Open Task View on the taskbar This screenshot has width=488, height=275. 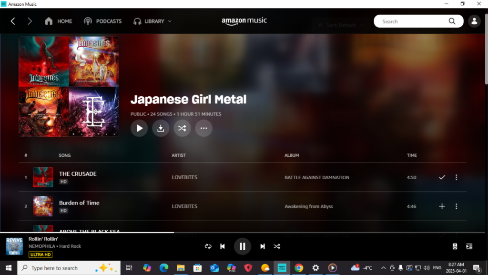129,268
